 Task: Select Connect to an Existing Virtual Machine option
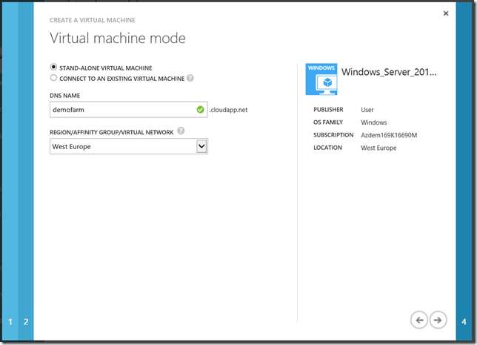(53, 78)
